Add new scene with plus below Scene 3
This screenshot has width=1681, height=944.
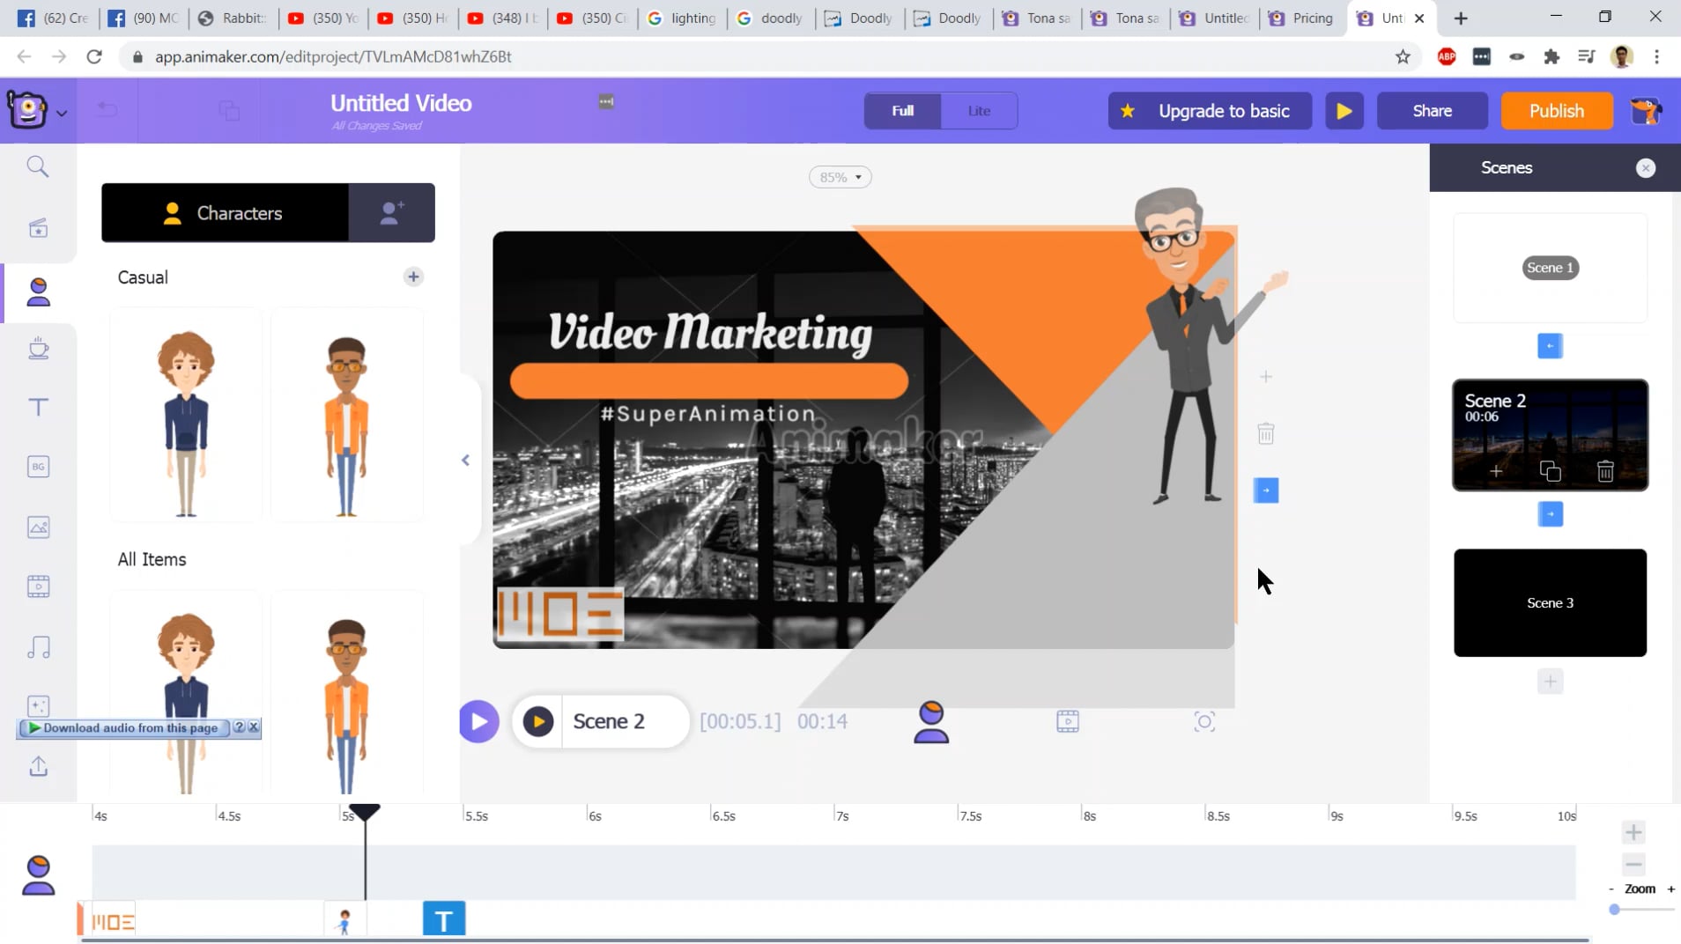click(x=1550, y=681)
